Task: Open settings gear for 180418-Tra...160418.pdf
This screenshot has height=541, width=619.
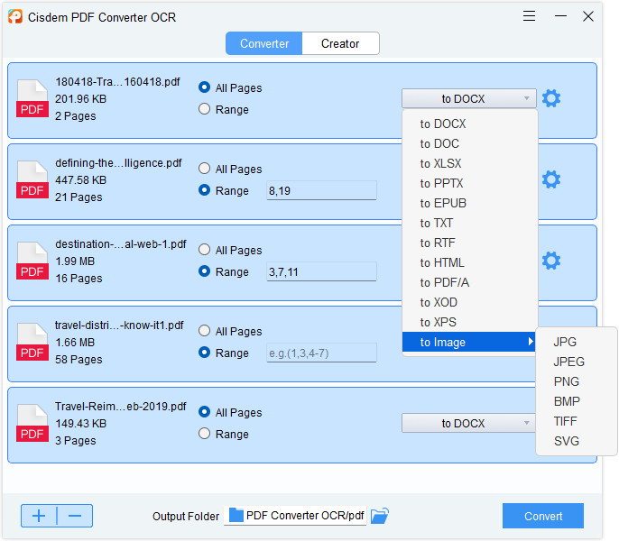Action: [x=551, y=98]
